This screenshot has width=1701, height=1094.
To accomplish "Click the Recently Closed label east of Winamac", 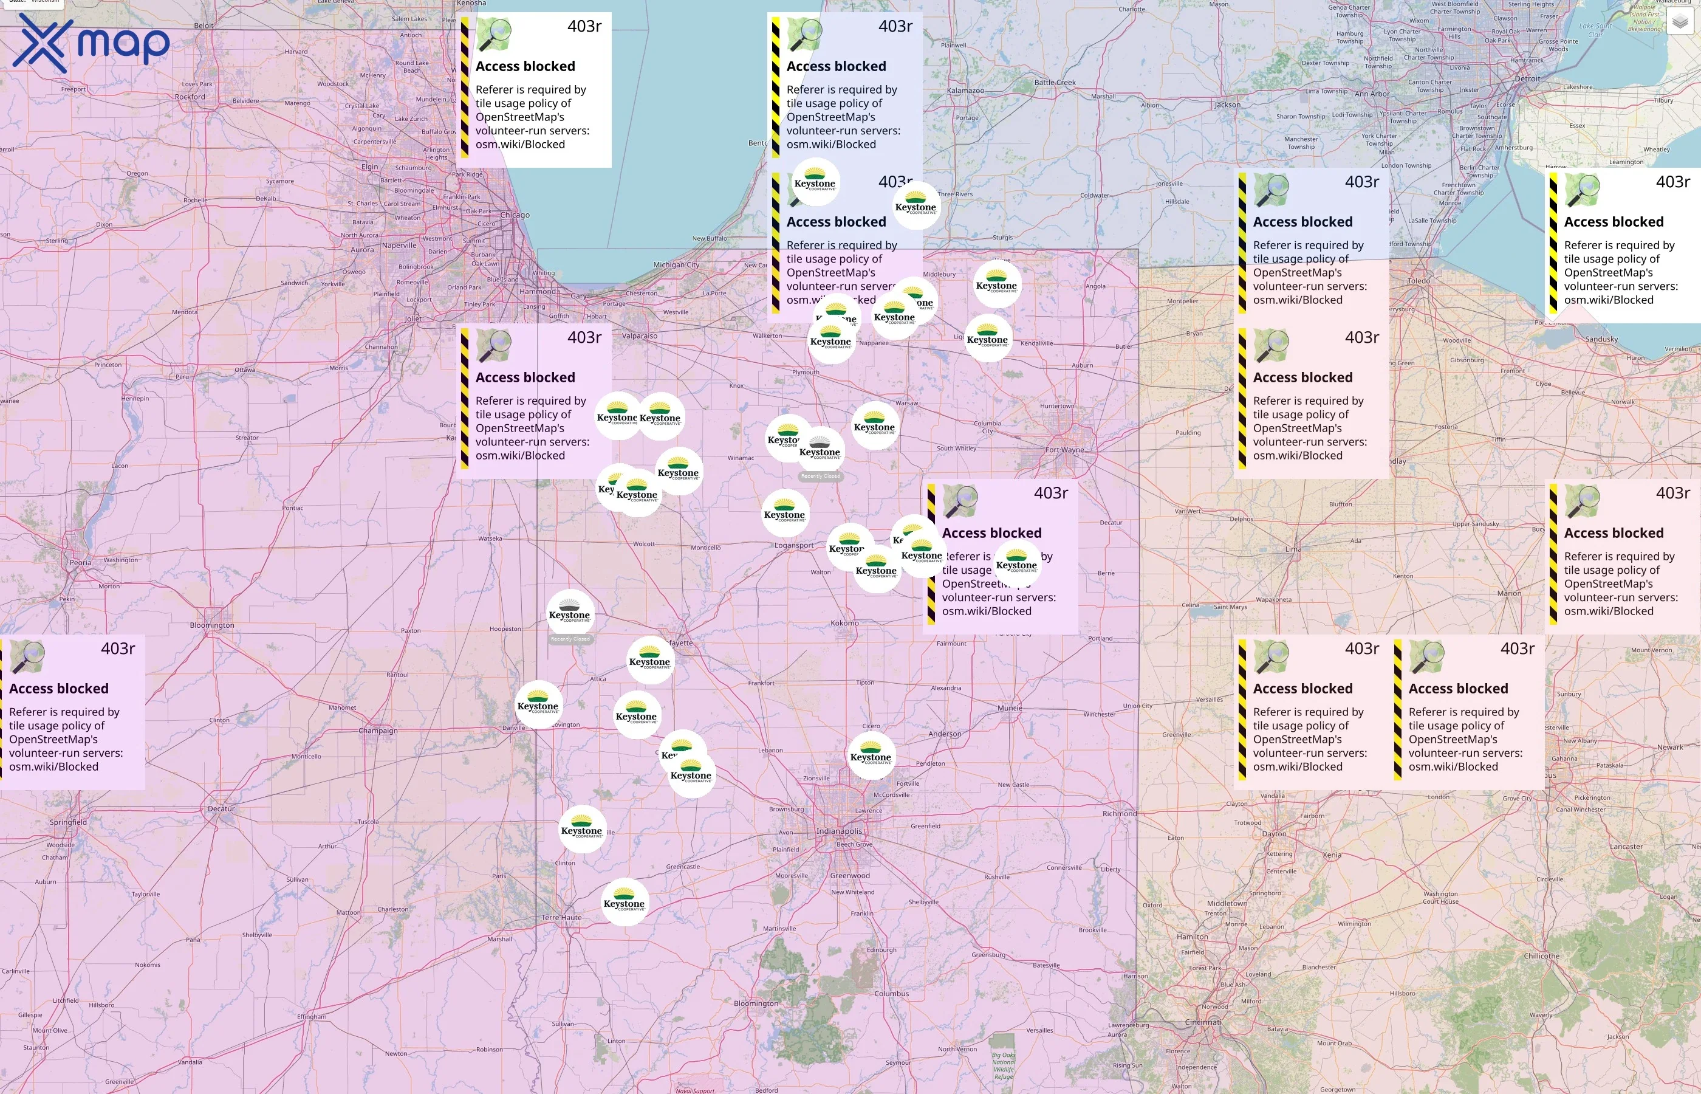I will [x=820, y=476].
